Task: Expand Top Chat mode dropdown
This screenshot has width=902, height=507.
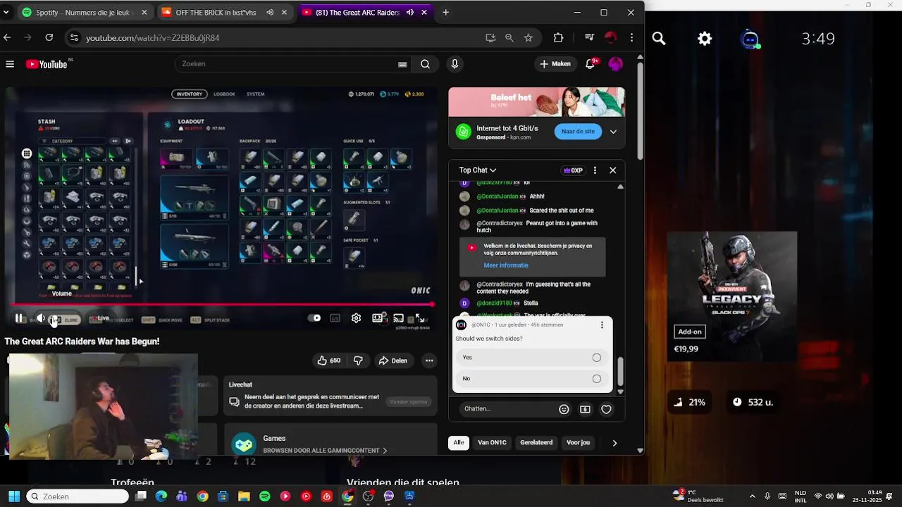Action: pyautogui.click(x=478, y=170)
